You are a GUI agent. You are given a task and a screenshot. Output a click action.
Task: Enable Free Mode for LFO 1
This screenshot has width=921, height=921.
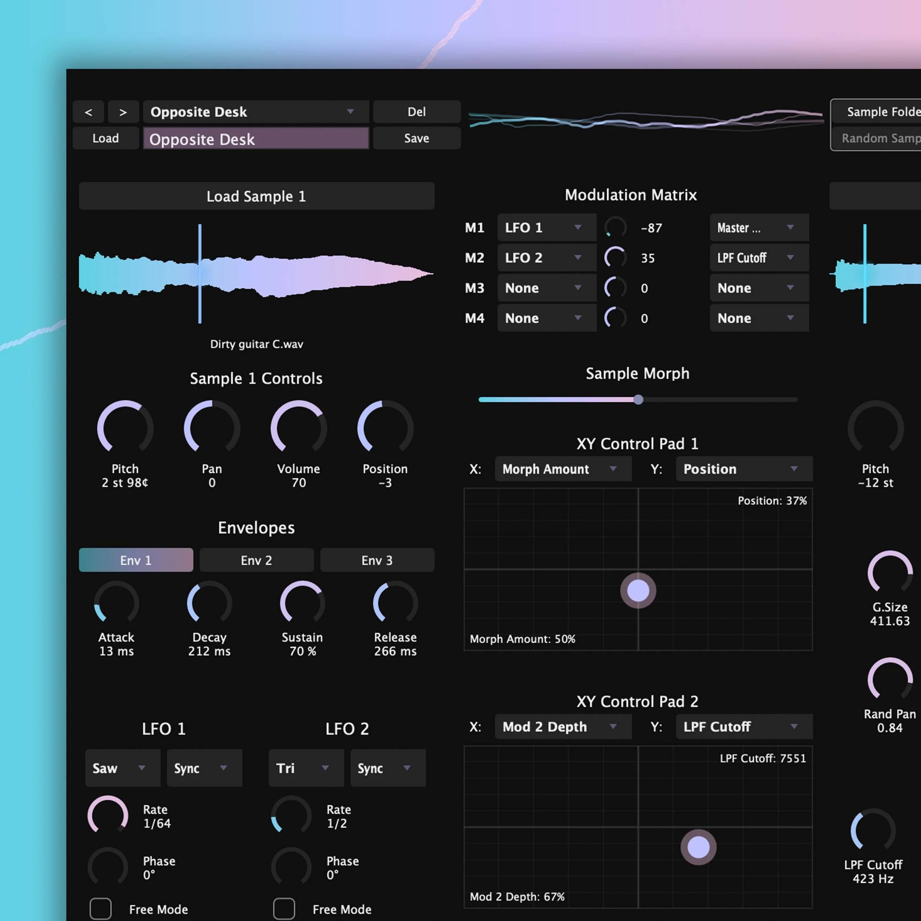point(101,908)
